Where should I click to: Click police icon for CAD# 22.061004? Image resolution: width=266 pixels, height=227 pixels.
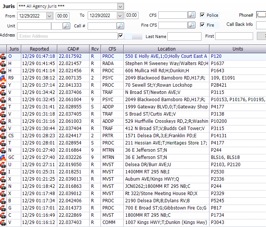pos(3,100)
